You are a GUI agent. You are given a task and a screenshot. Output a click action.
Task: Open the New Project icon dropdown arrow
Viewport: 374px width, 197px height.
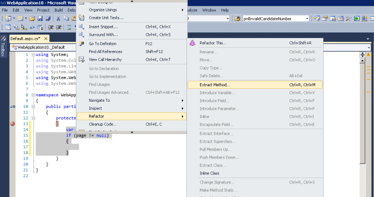coord(14,18)
